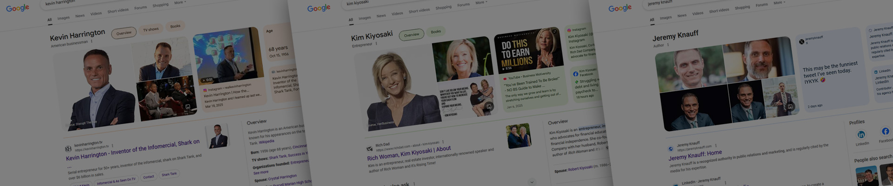
Task: Open three-dot menu beside 'American businessman'
Action: (x=92, y=41)
